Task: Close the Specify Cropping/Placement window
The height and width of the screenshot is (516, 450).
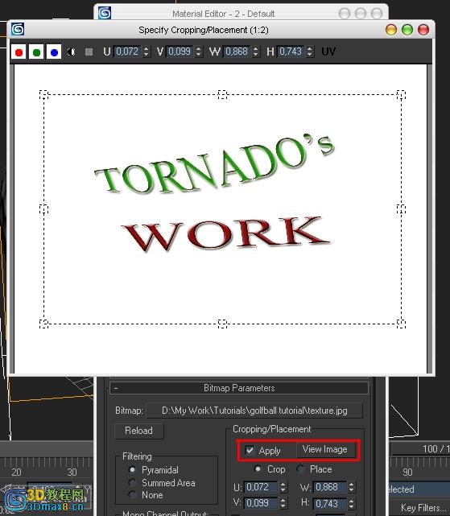Action: (x=423, y=30)
